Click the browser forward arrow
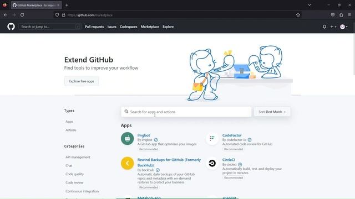This screenshot has width=355, height=199. tap(14, 15)
